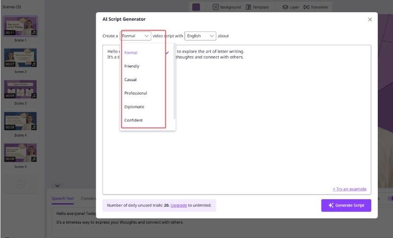The height and width of the screenshot is (238, 393).
Task: Collapse the bottom panel with chevron
Action: coord(57,186)
